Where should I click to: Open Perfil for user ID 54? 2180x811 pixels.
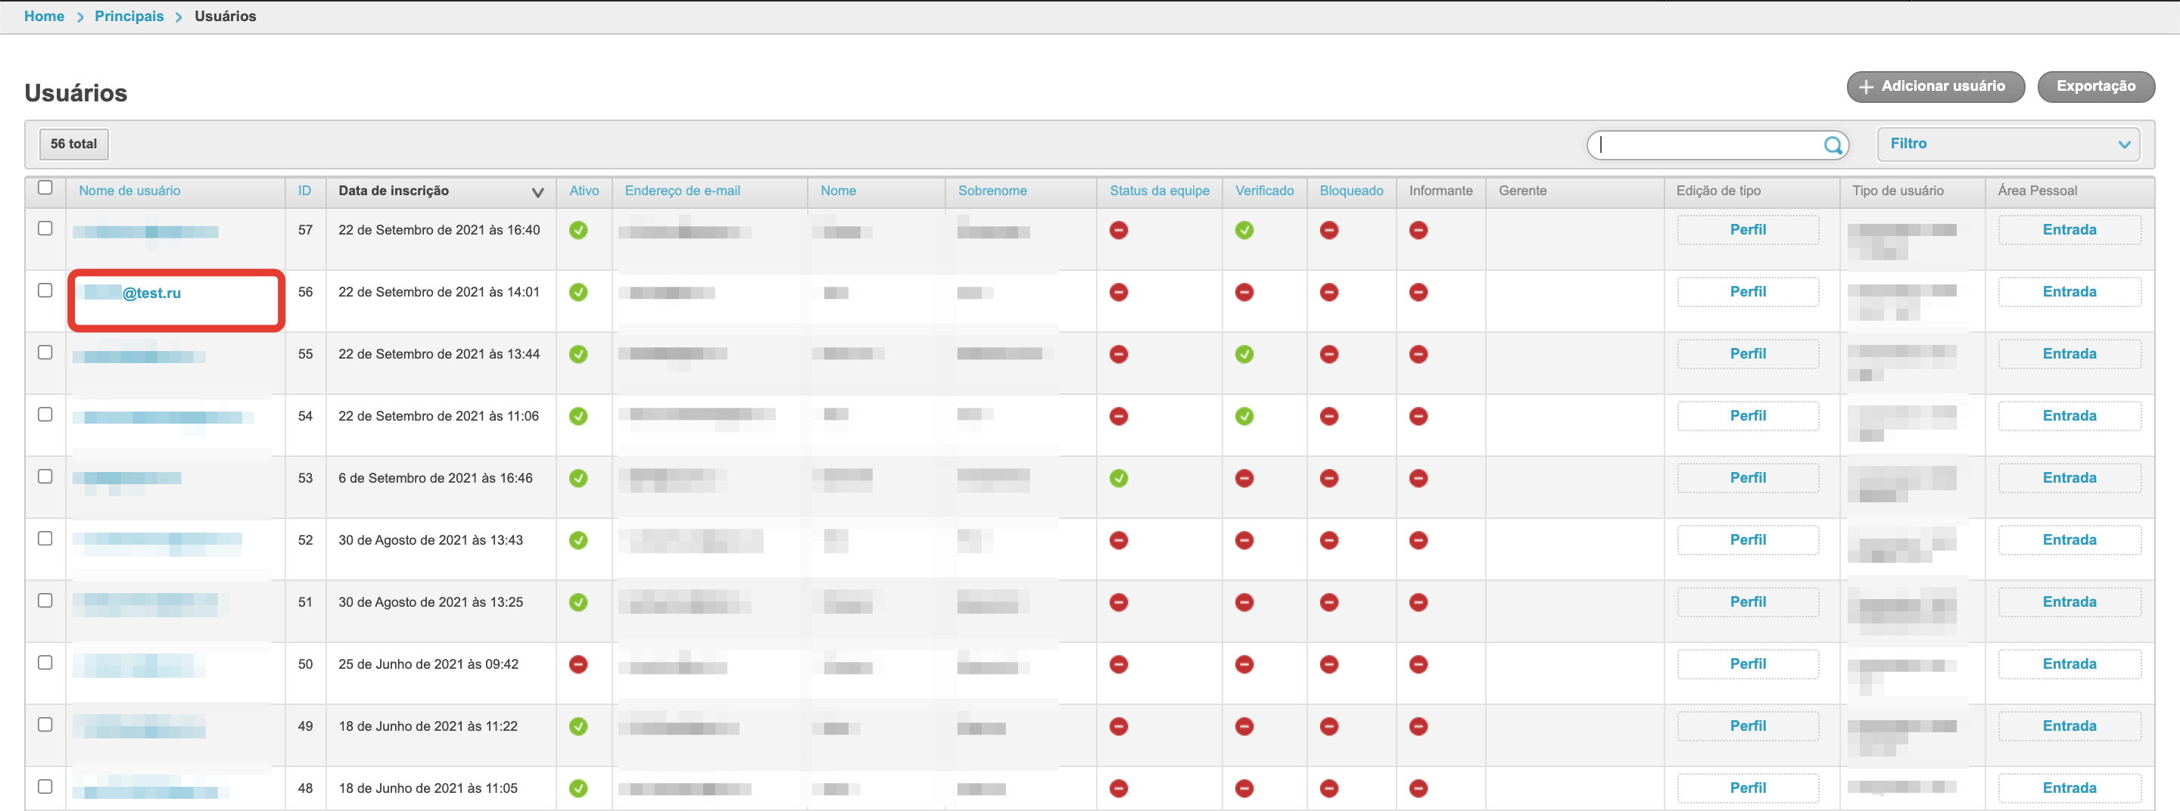(1747, 416)
